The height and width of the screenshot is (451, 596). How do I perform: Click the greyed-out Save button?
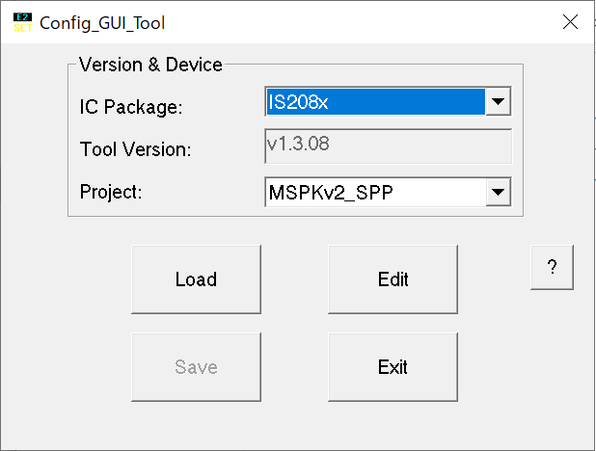coord(196,367)
